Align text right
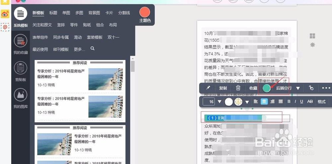 coord(272,102)
